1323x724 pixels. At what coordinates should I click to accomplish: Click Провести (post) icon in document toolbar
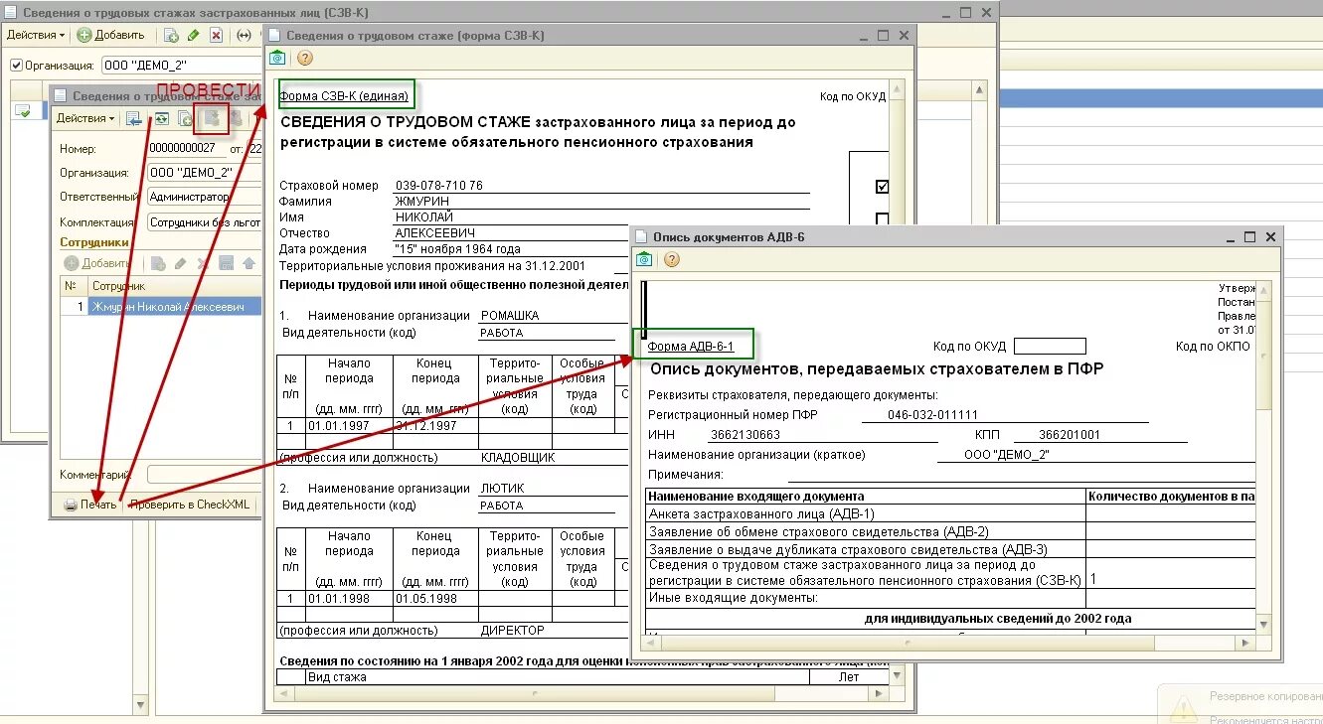(x=211, y=119)
